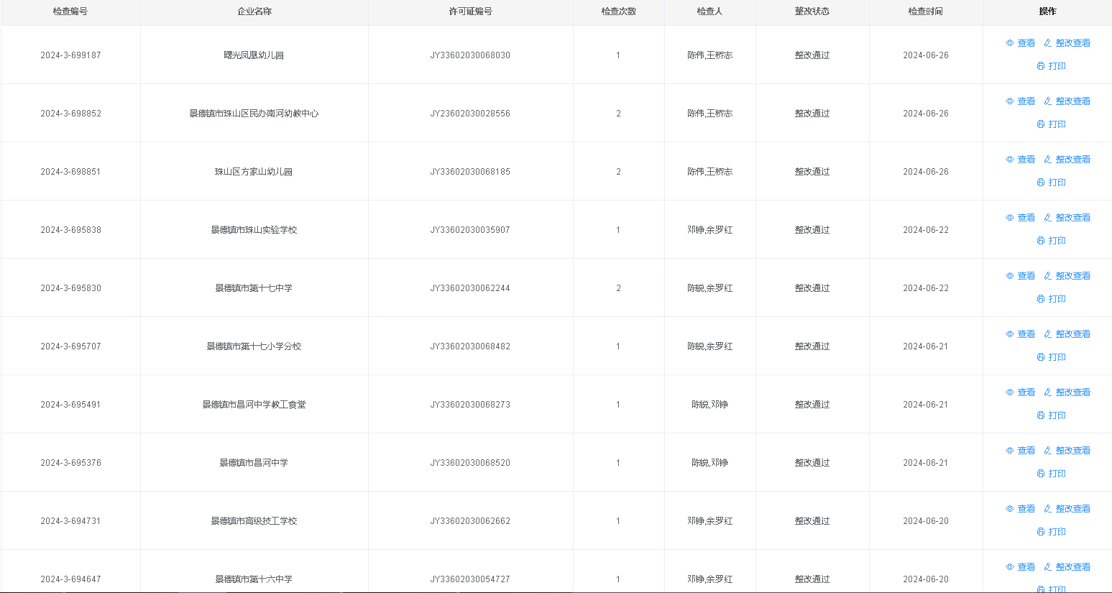Click eye icon for 景德镇市高级技工学校 row

pos(1010,509)
